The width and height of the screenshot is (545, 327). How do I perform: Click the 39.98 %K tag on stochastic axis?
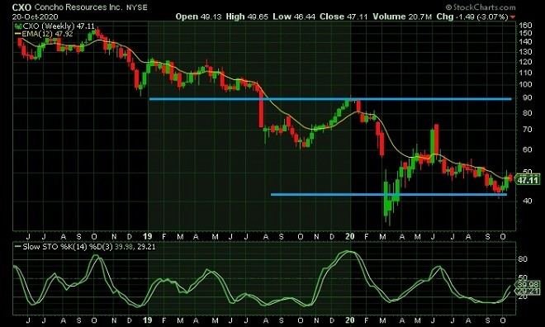[x=528, y=285]
